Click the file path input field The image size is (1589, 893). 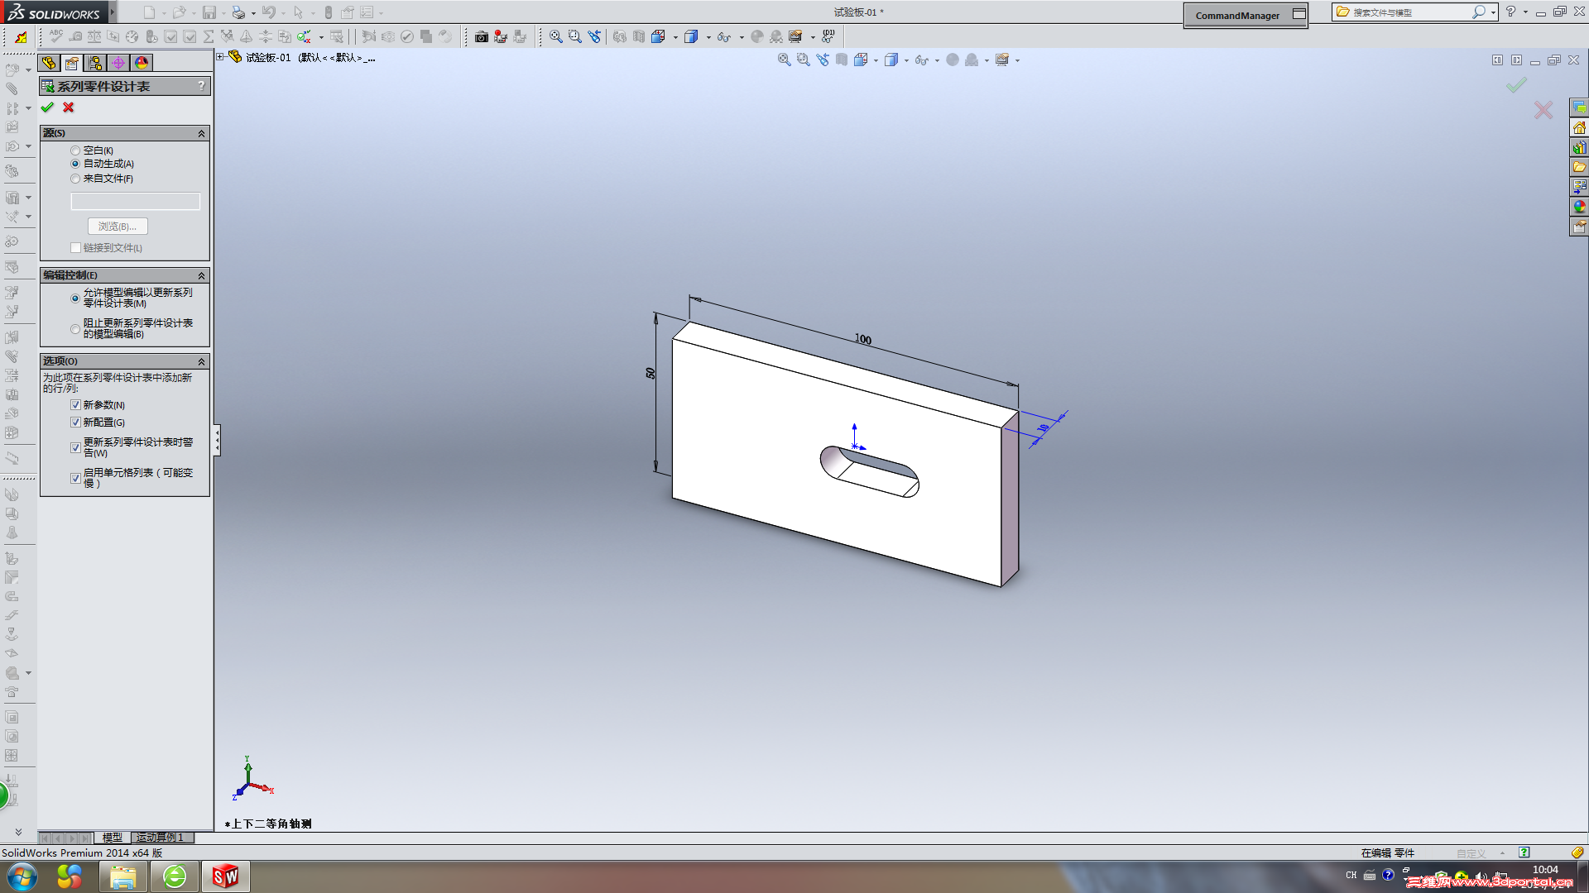pyautogui.click(x=136, y=201)
